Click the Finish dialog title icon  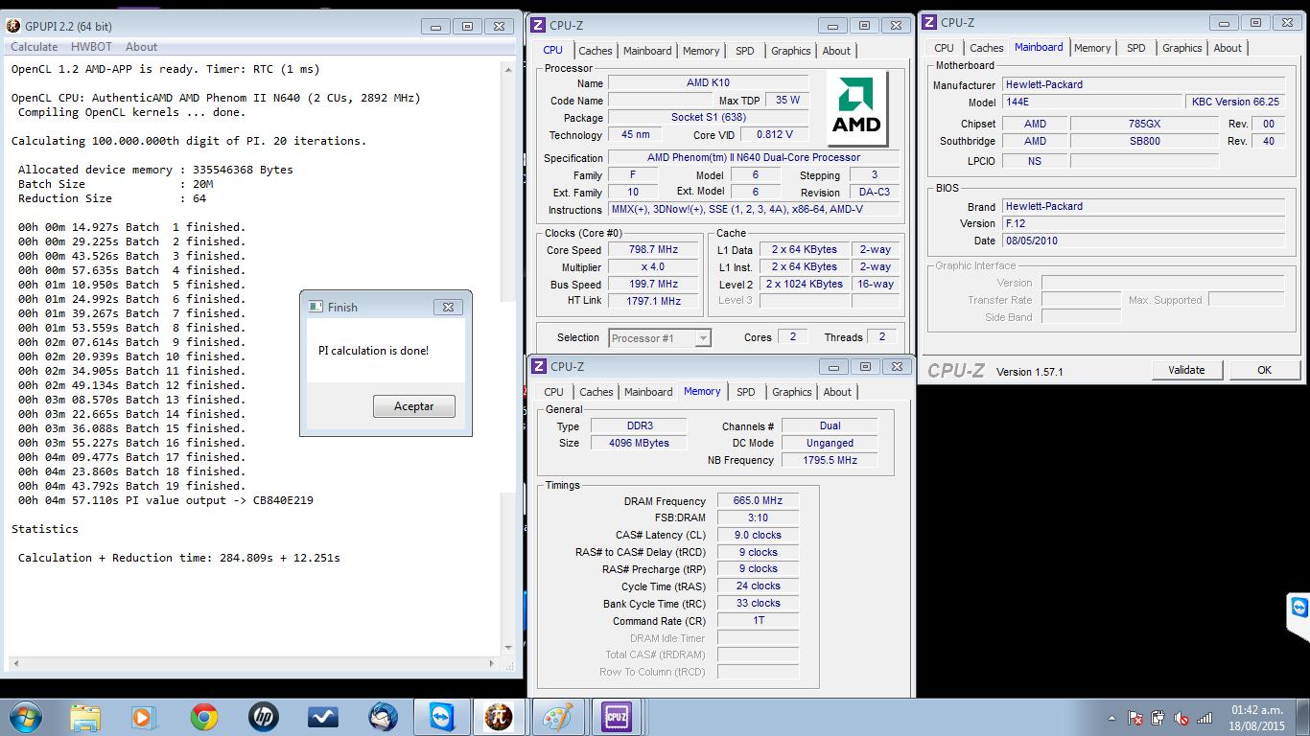[316, 308]
